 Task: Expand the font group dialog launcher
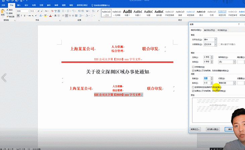60,21
